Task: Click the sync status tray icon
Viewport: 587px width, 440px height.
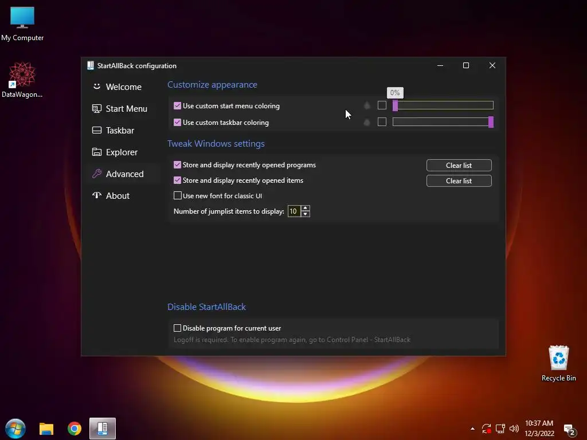Action: tap(486, 429)
